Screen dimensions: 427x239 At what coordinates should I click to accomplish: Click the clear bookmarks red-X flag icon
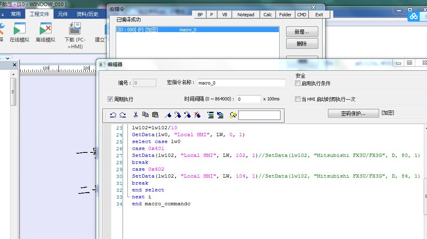pyautogui.click(x=197, y=115)
